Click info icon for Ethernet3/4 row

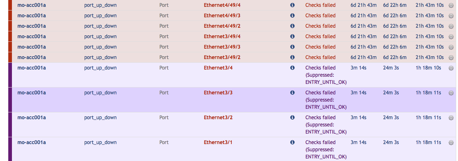point(292,68)
